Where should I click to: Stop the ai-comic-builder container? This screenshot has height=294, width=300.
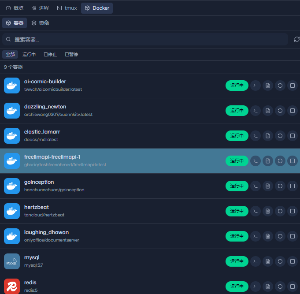tap(293, 86)
